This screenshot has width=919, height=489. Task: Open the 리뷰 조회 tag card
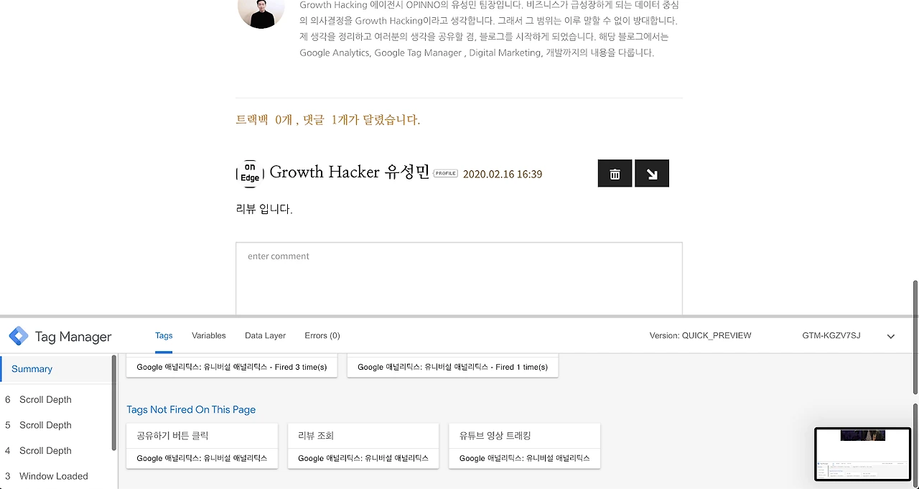363,446
